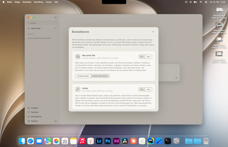Open the Downloads folder in Dock
The image size is (228, 147).
[x=197, y=141]
